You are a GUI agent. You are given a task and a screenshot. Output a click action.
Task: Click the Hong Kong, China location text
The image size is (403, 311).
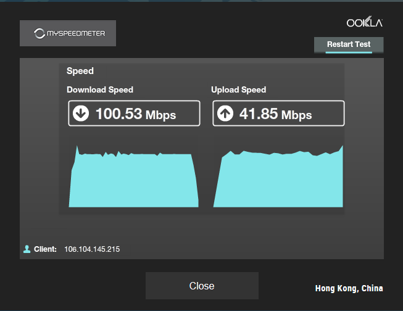349,288
